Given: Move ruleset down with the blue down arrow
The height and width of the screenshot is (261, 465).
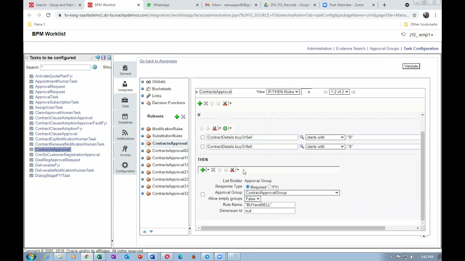Looking at the screenshot, I should tap(151, 231).
